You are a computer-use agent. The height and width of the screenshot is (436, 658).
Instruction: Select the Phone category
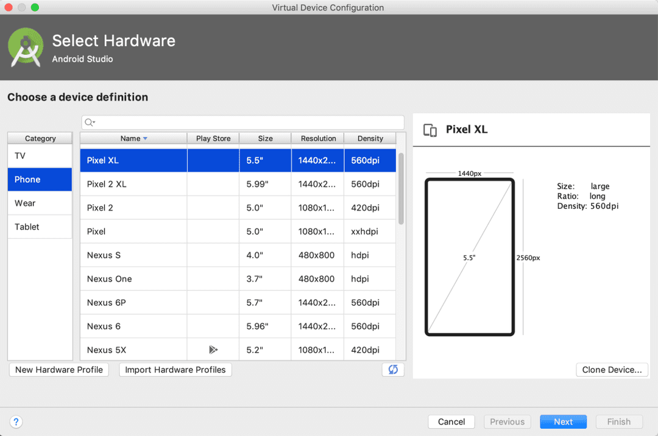pos(40,180)
